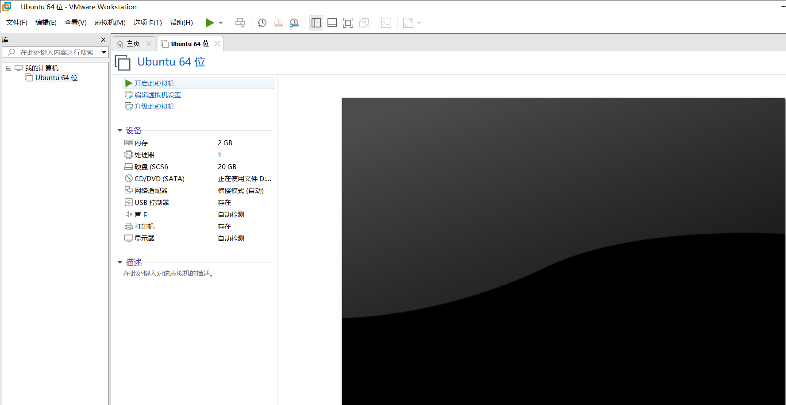Click 升级此虚拟机 link
The width and height of the screenshot is (786, 405).
tap(154, 106)
